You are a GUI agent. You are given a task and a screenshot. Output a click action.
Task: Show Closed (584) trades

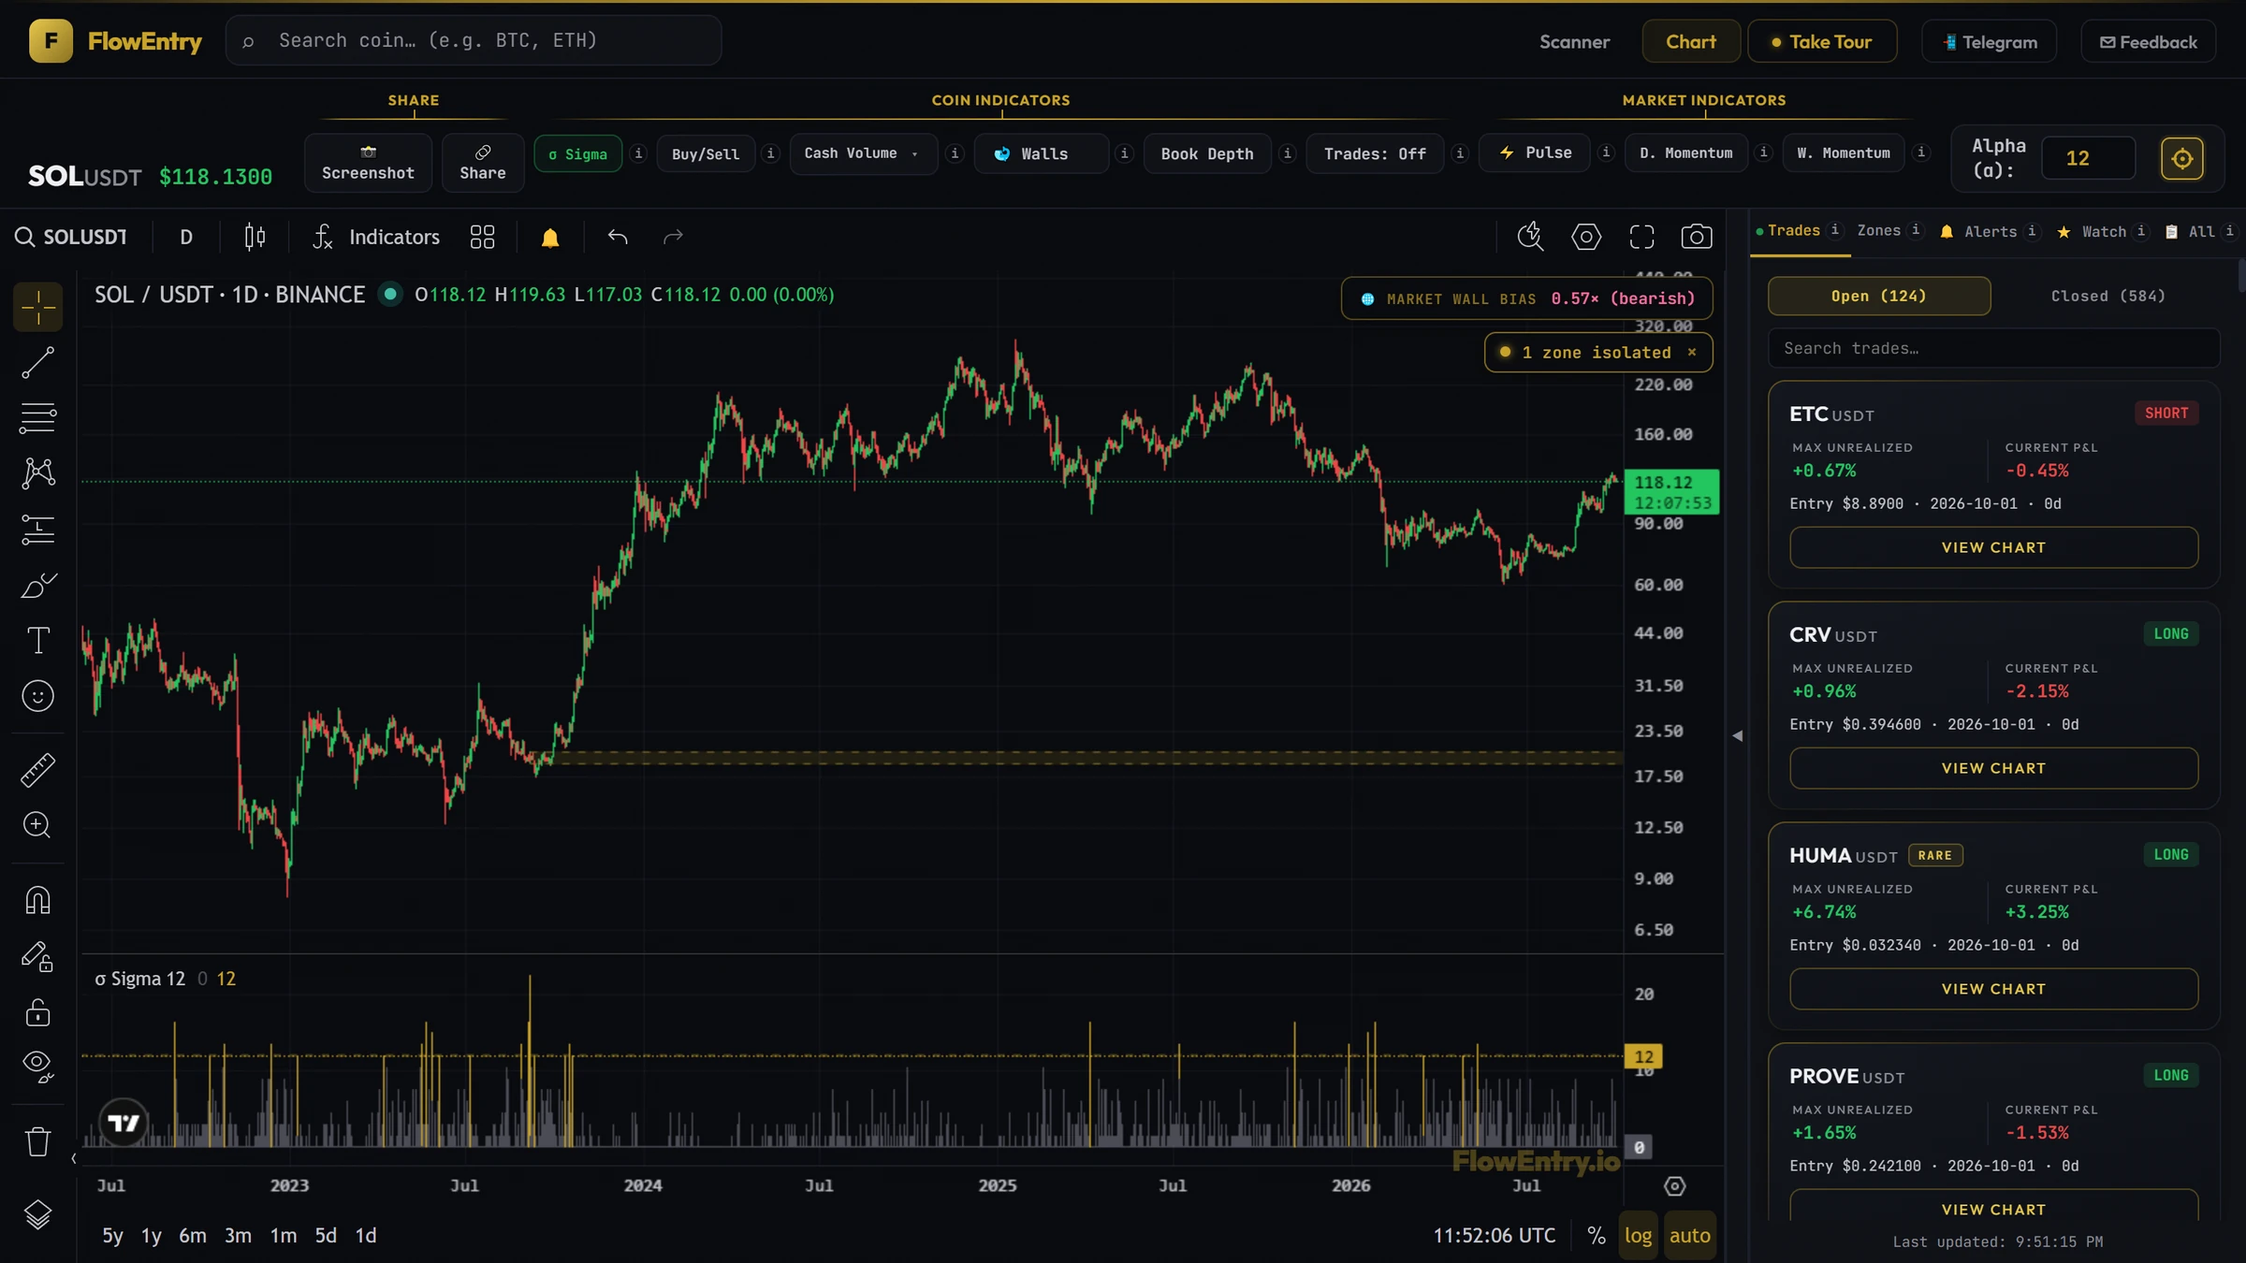click(x=2107, y=296)
